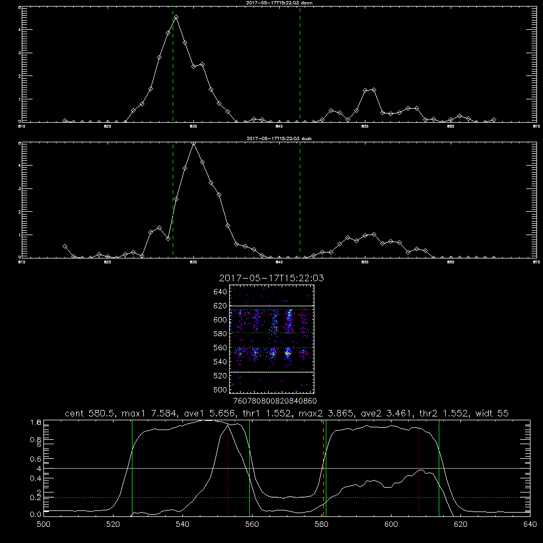Click the "max2 3.865" value

tap(326, 413)
